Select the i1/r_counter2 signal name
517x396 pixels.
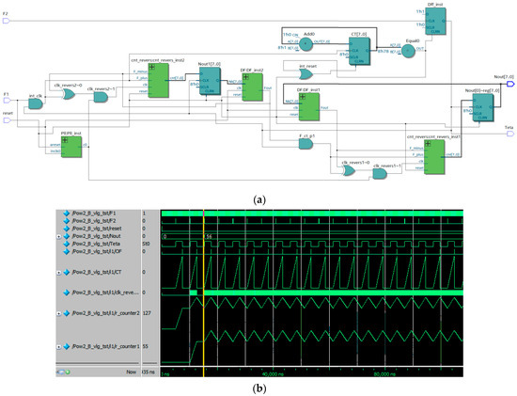tap(105, 313)
